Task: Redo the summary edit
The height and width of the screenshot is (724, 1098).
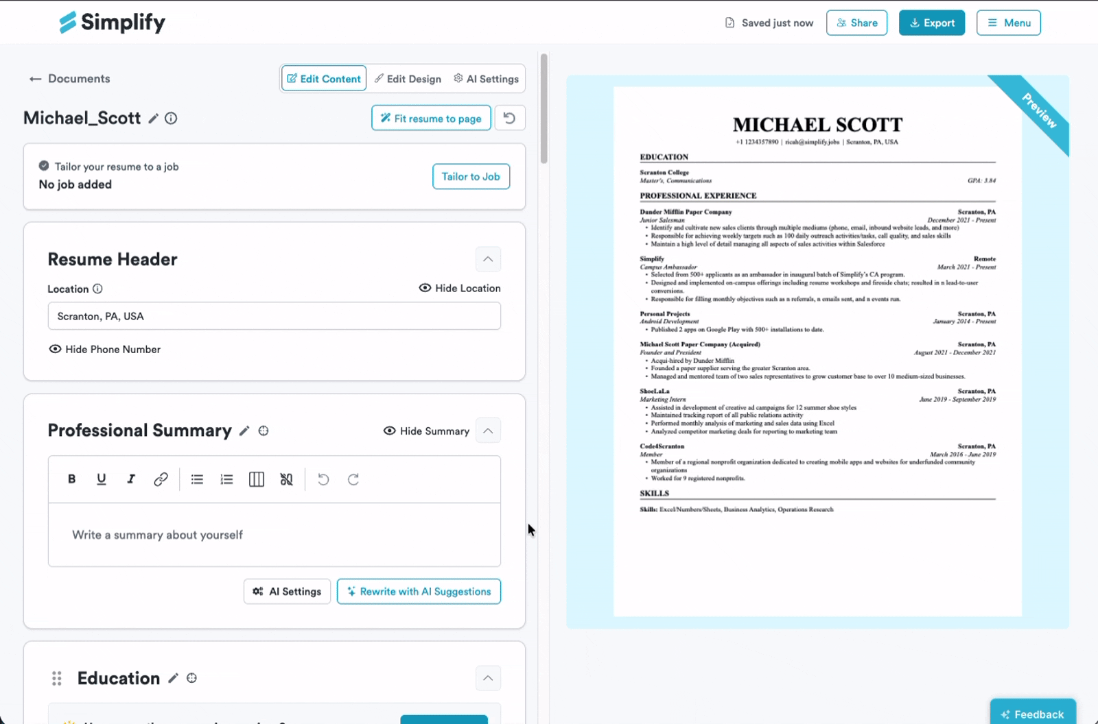Action: [353, 479]
